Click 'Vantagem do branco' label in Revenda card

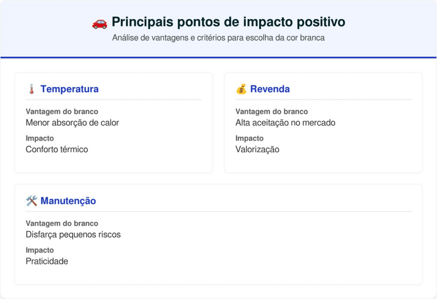pos(271,112)
